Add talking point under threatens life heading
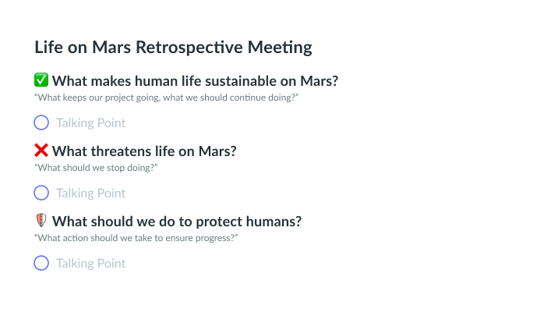 pos(90,194)
